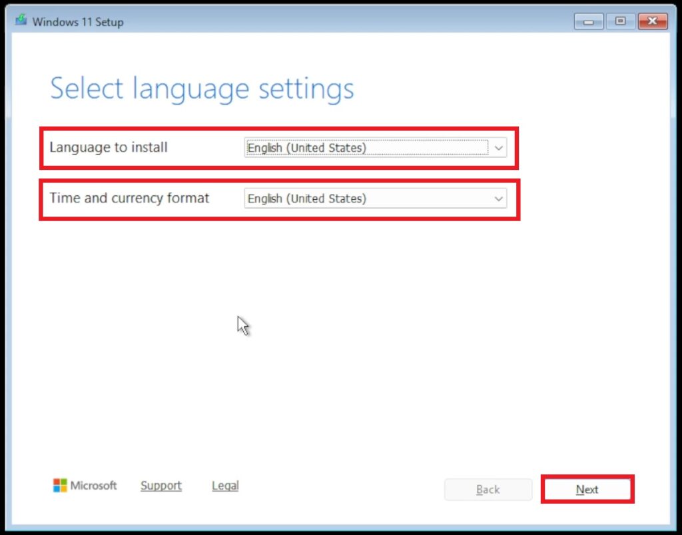This screenshot has height=535, width=682.
Task: Open the Language to install combo box
Action: click(366, 148)
